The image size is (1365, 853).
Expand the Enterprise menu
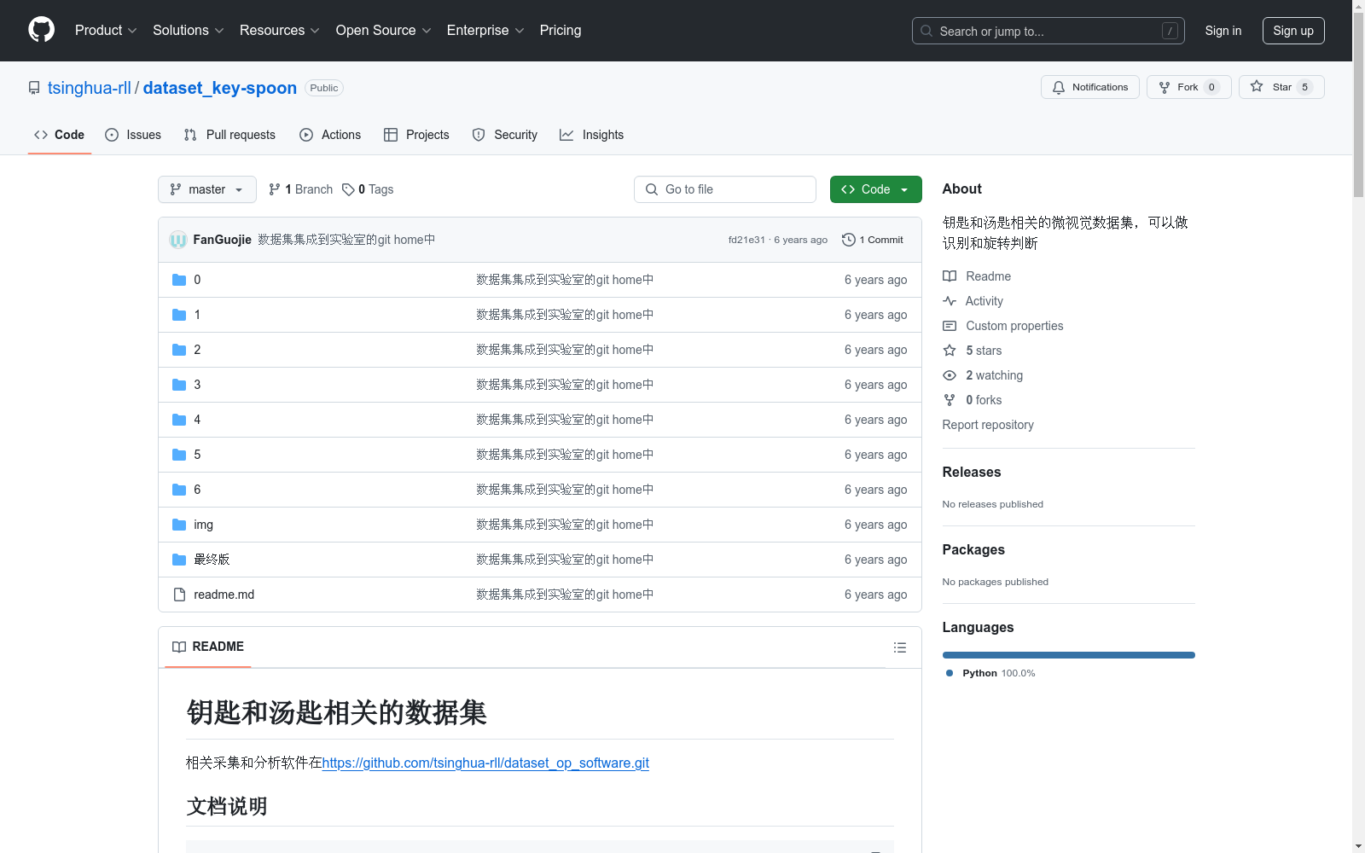click(x=485, y=31)
